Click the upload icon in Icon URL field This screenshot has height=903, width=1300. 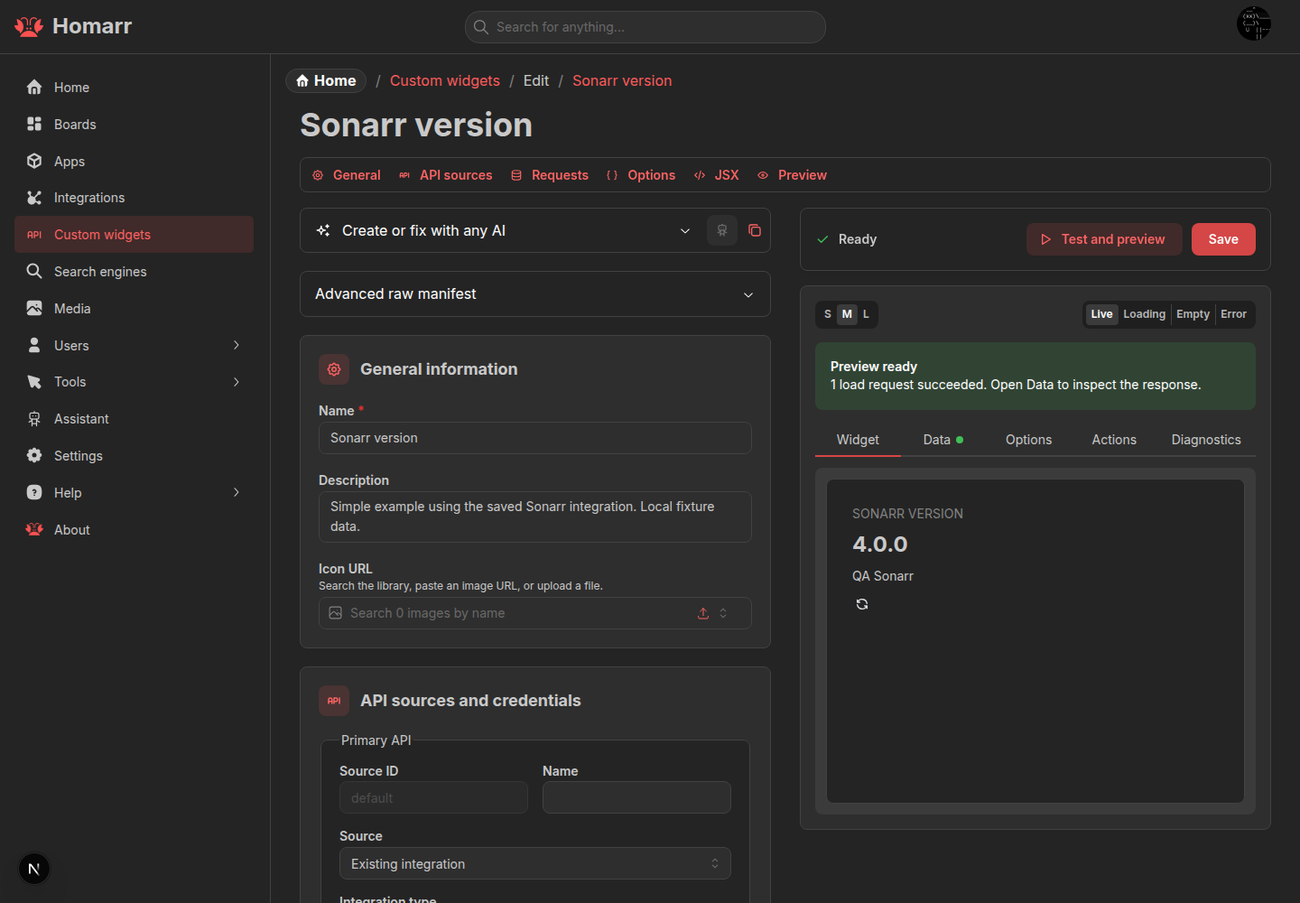tap(703, 613)
